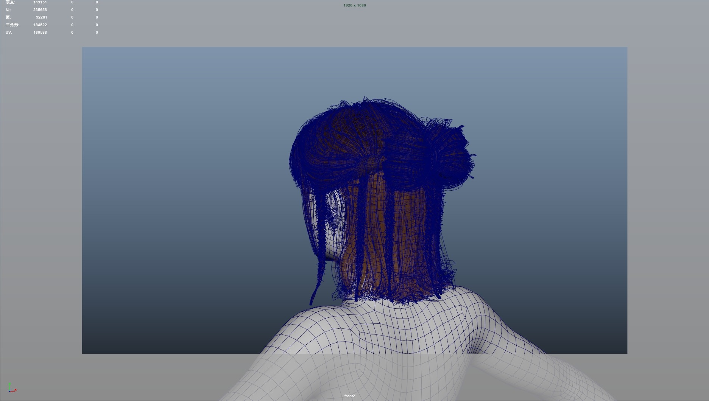Click the 三角形 triangle count label

(12, 25)
